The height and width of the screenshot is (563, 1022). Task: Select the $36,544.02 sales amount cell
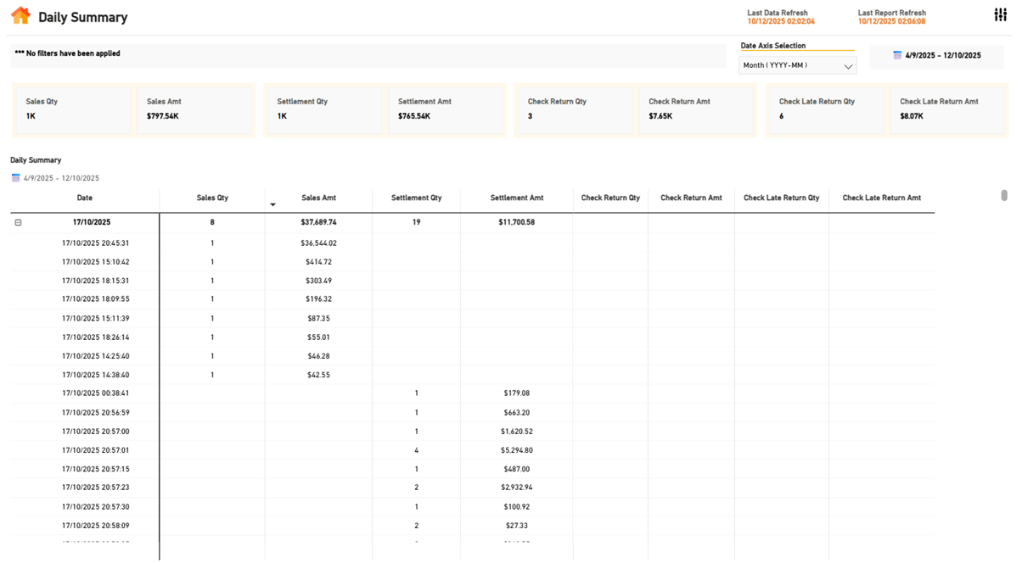319,243
